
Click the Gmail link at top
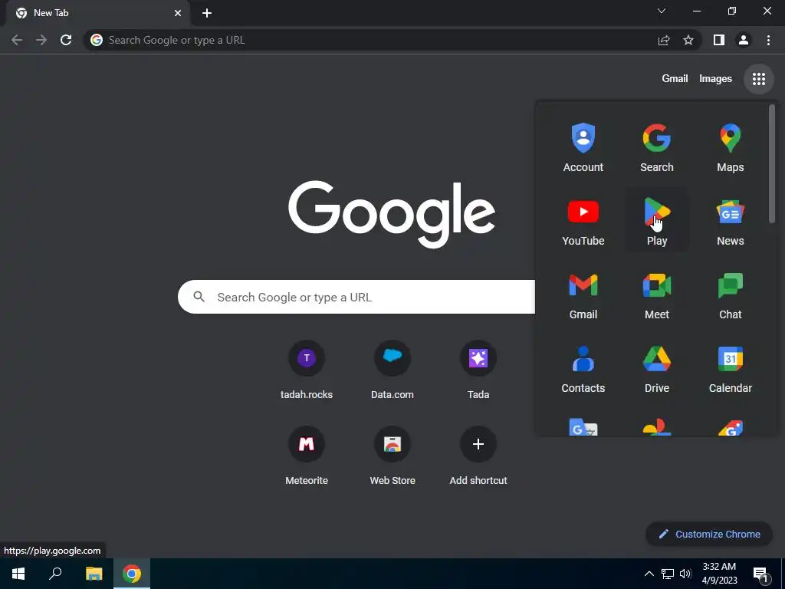(x=675, y=79)
